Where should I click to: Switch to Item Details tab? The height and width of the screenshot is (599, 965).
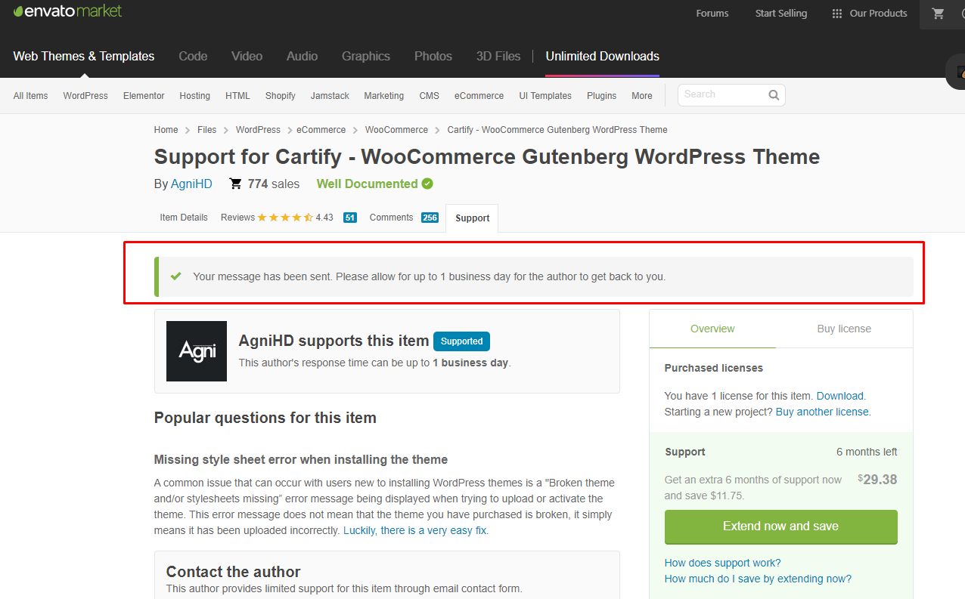184,218
